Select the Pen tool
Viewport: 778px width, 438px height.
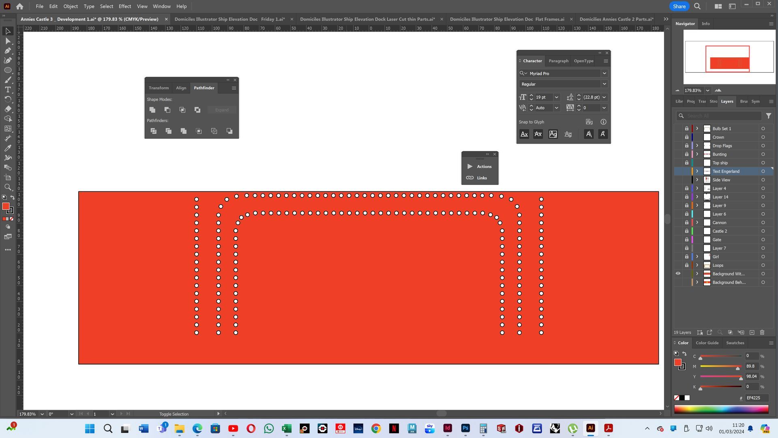point(8,51)
